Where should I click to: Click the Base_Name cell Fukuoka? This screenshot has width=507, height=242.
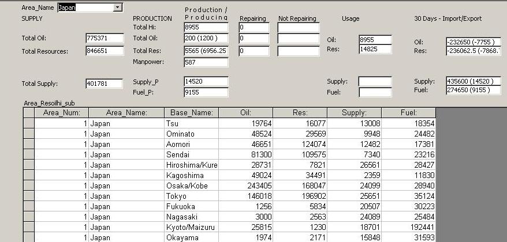coord(191,206)
